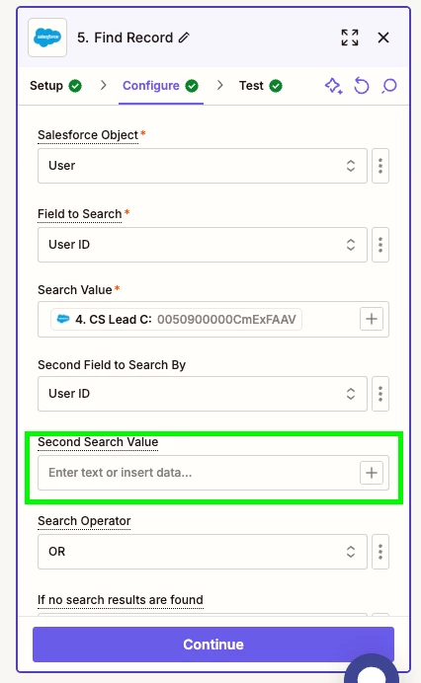Close the Find Record panel
Image resolution: width=421 pixels, height=683 pixels.
point(383,38)
